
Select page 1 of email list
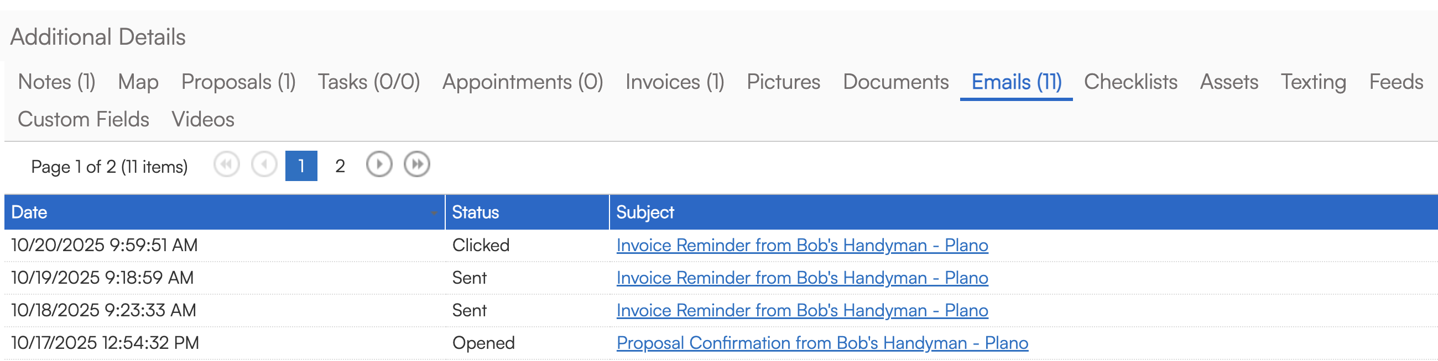(x=301, y=166)
